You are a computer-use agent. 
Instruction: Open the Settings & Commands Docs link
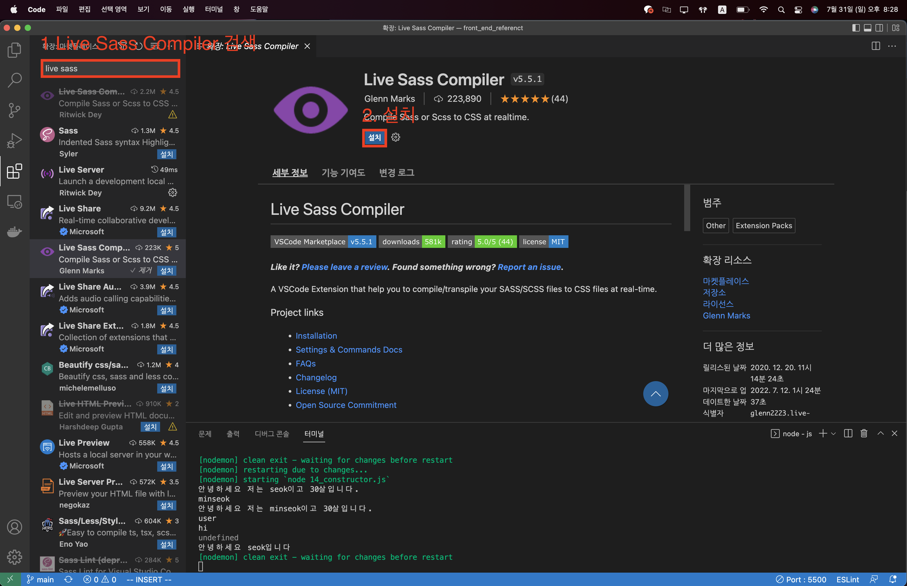click(349, 350)
